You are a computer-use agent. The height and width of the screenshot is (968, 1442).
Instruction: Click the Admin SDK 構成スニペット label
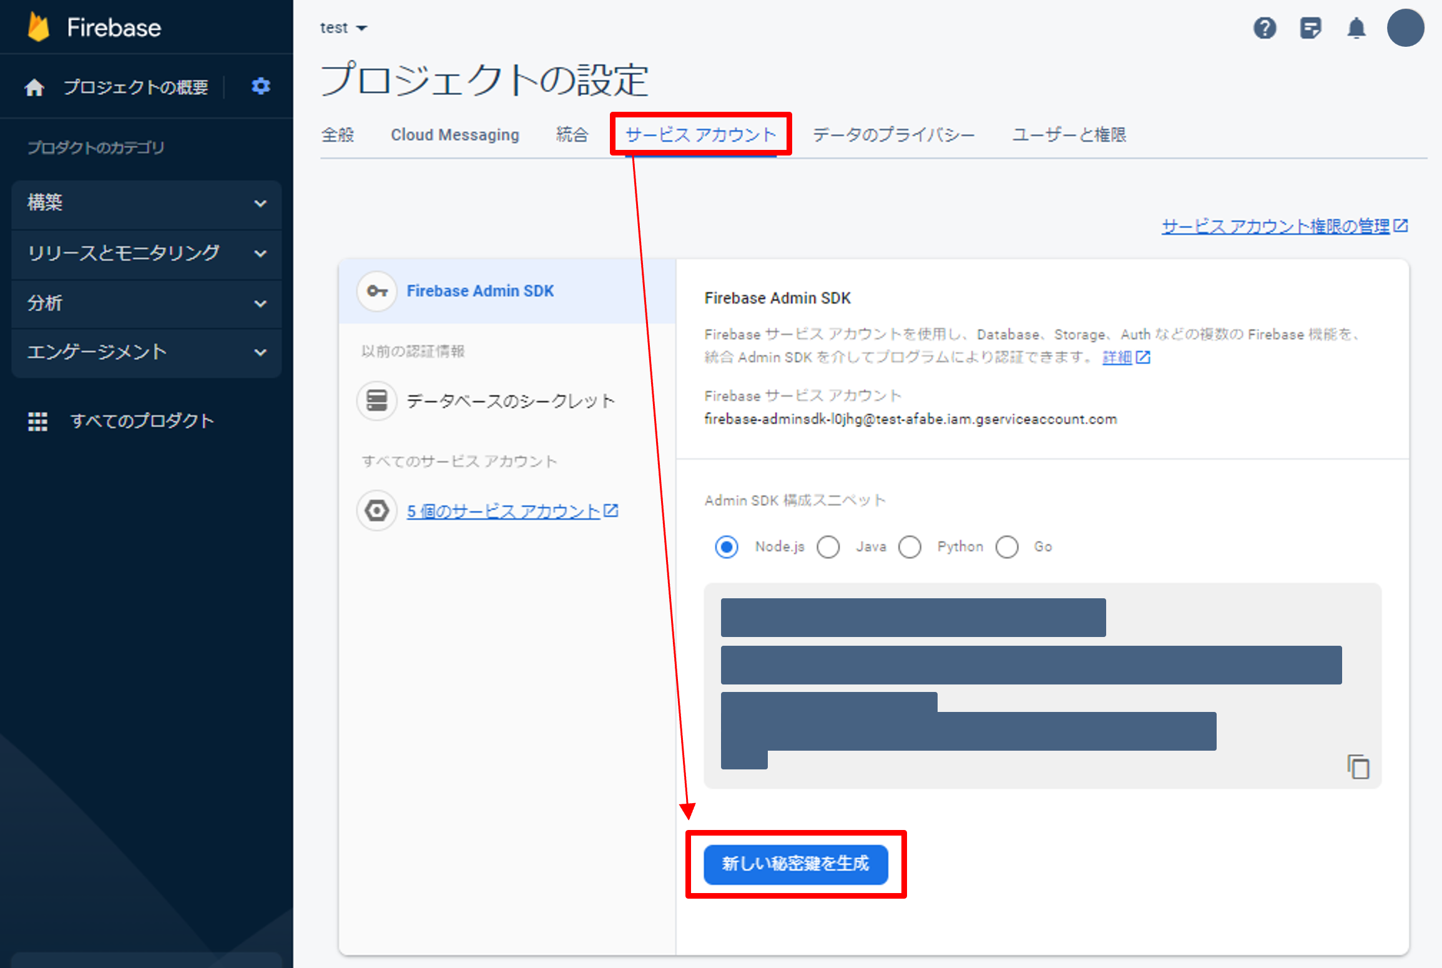pyautogui.click(x=795, y=500)
